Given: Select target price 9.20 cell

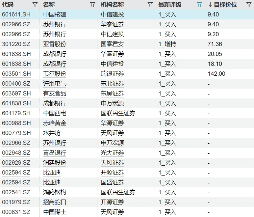Looking at the screenshot, I should 213,34.
